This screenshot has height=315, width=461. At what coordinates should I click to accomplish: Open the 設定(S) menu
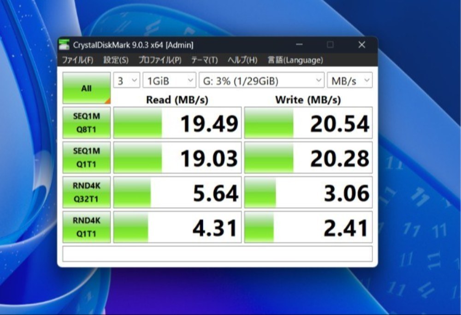pos(116,60)
